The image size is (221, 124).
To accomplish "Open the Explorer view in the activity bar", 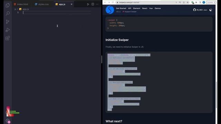I will tap(8, 6).
